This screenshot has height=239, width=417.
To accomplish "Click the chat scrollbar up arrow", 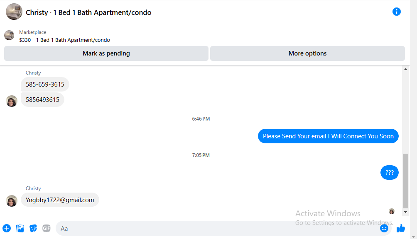I will pyautogui.click(x=405, y=69).
